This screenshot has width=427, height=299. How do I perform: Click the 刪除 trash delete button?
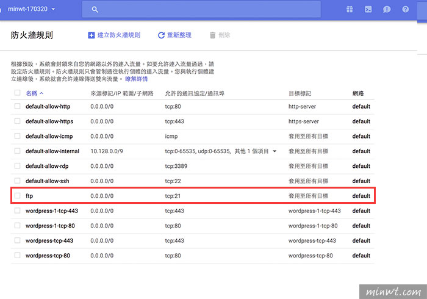point(220,35)
